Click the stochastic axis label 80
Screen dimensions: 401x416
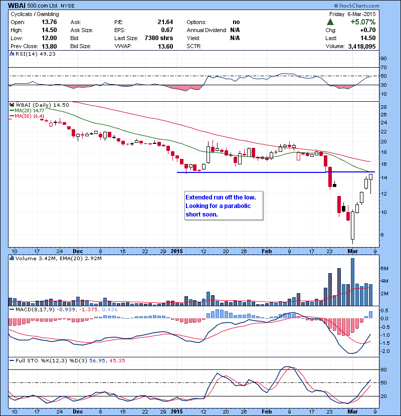click(384, 369)
